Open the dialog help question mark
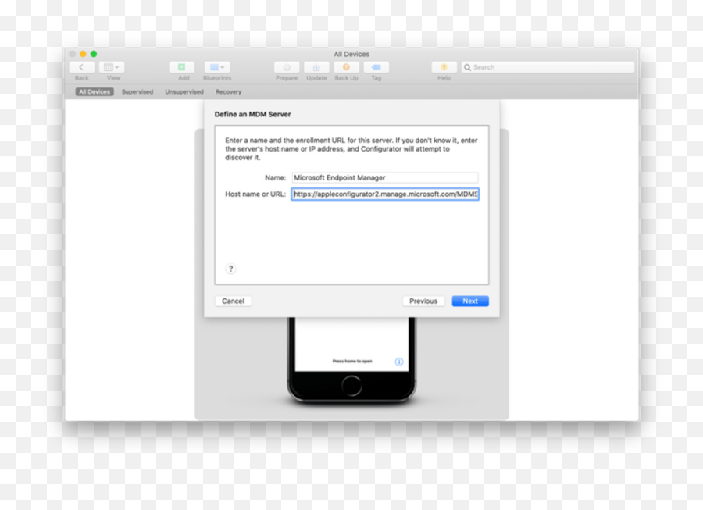Image resolution: width=703 pixels, height=510 pixels. pyautogui.click(x=230, y=269)
